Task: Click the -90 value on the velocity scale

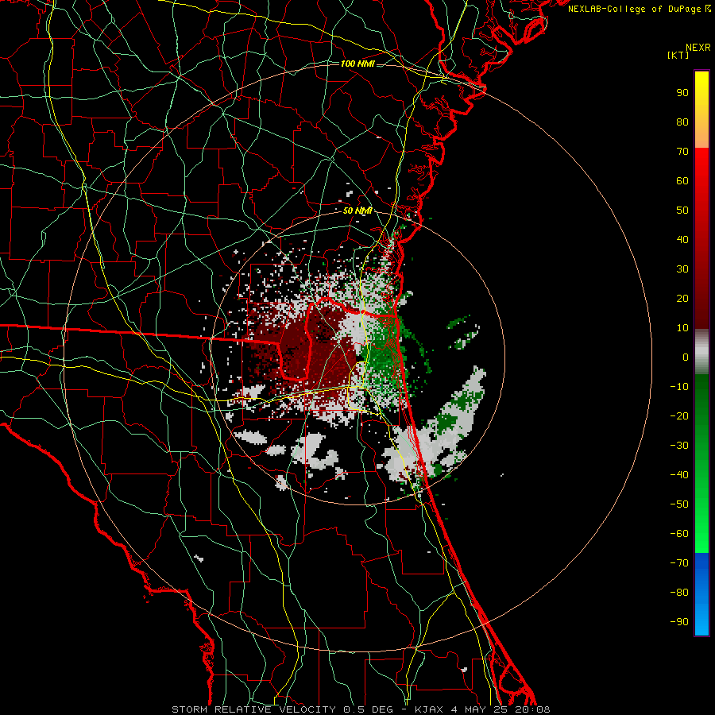Action: (679, 622)
